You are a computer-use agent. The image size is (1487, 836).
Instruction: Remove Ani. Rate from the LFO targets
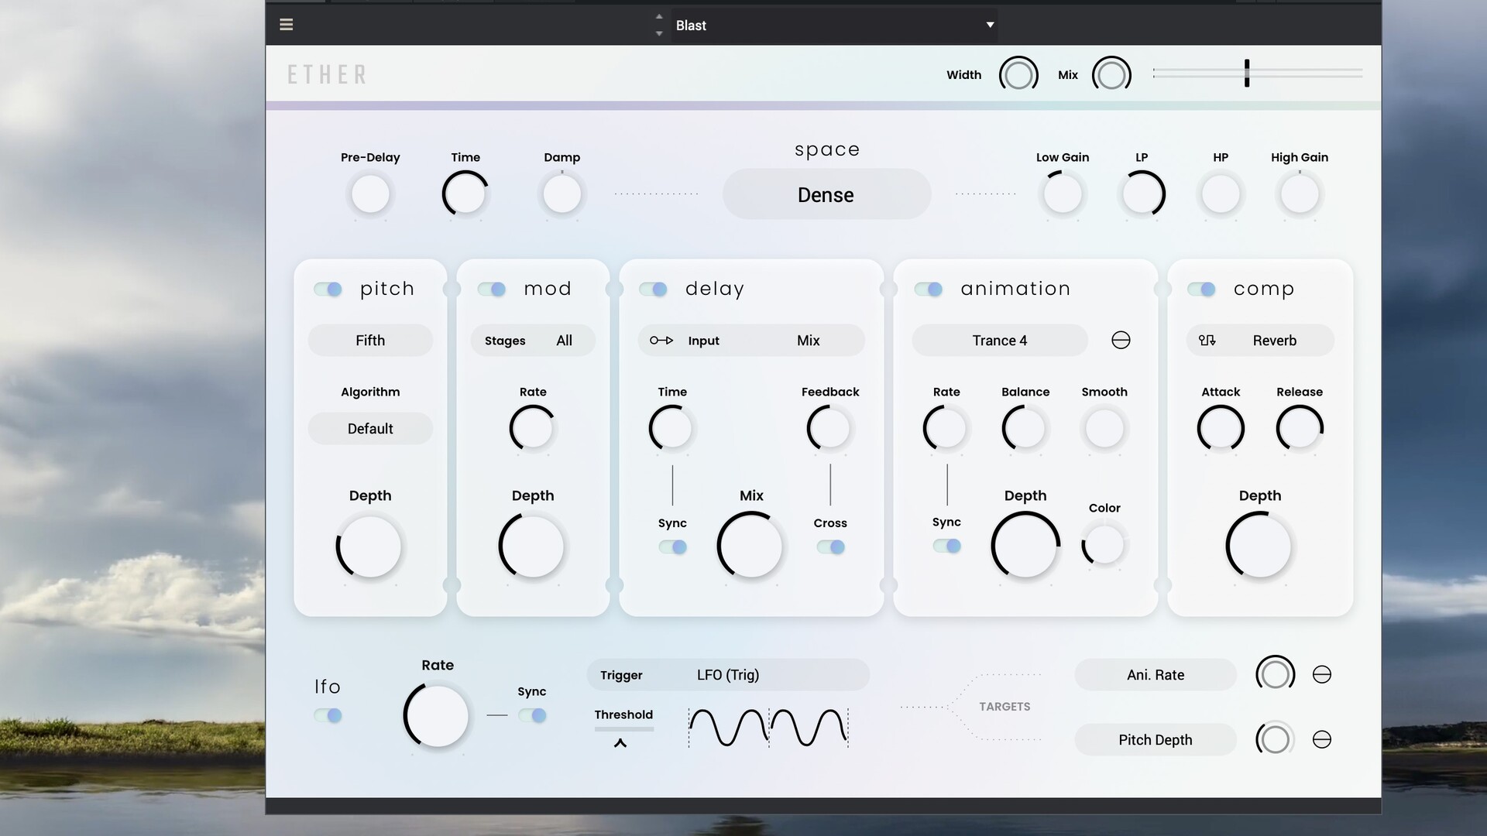(x=1322, y=674)
